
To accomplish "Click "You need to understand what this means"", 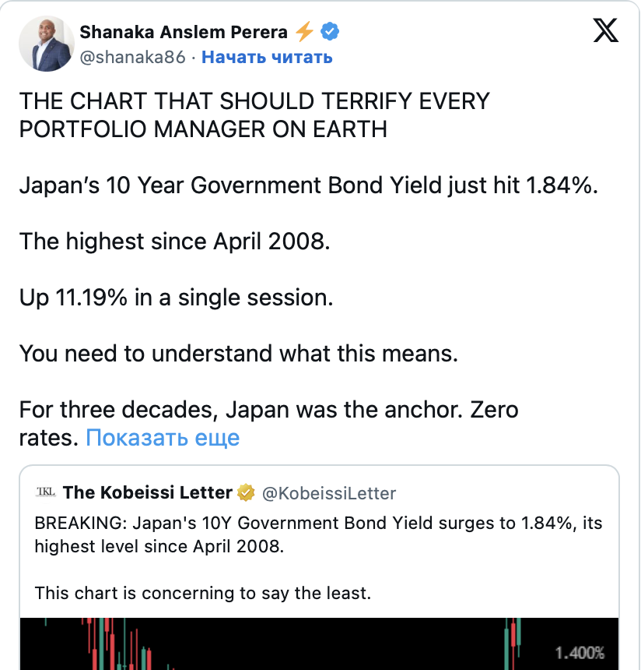I will pyautogui.click(x=238, y=354).
